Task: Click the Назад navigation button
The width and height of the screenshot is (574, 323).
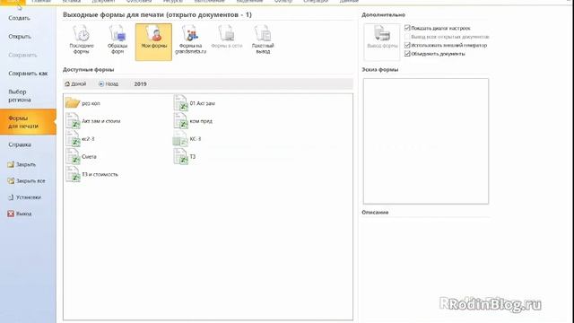Action: 109,83
